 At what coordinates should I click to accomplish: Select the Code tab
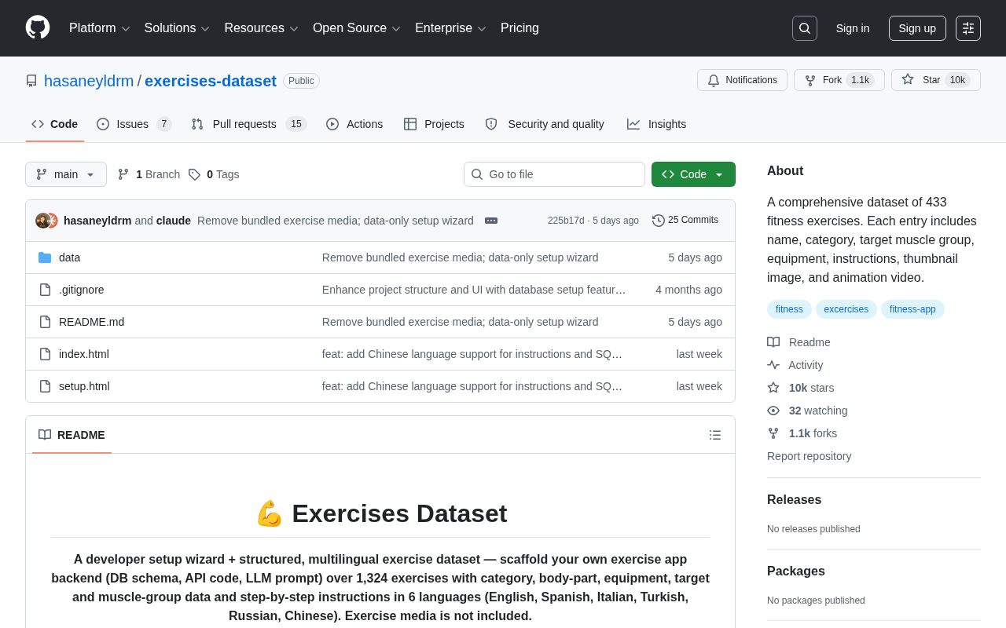click(x=55, y=124)
